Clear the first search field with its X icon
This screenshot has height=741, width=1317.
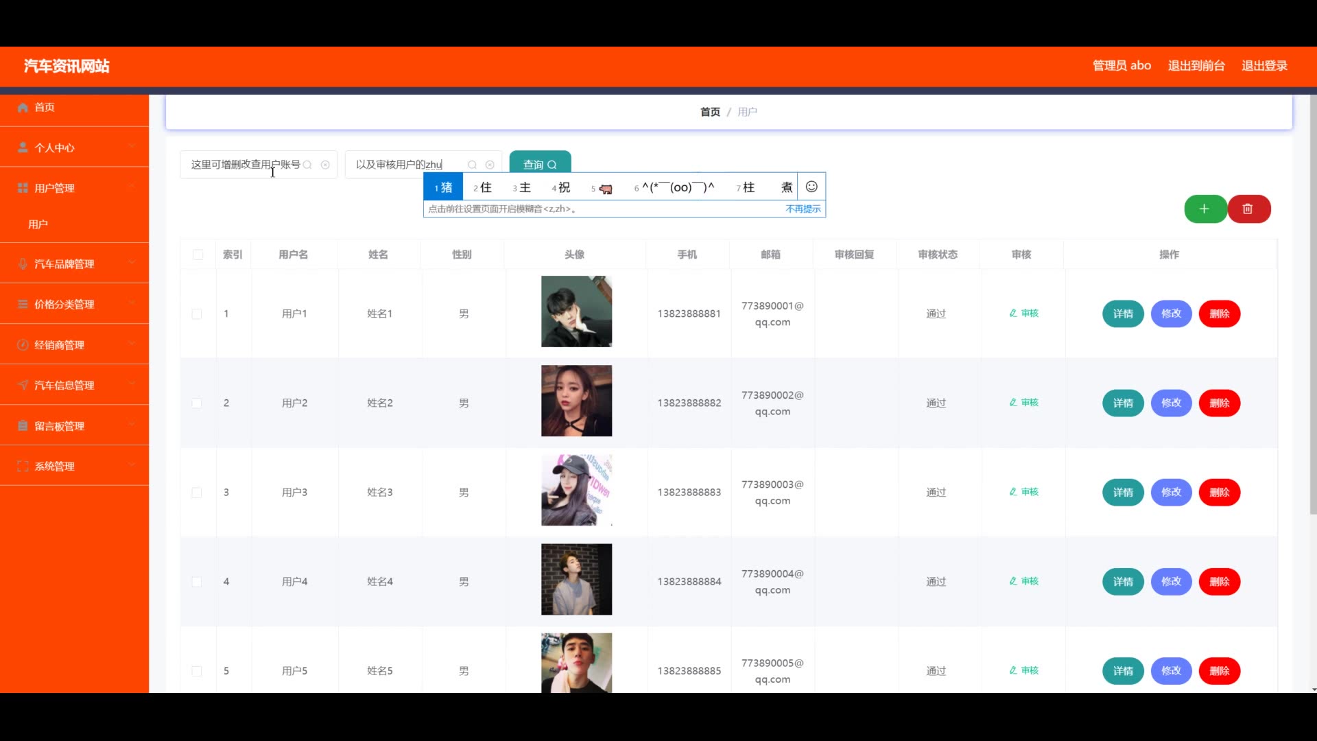pyautogui.click(x=325, y=165)
